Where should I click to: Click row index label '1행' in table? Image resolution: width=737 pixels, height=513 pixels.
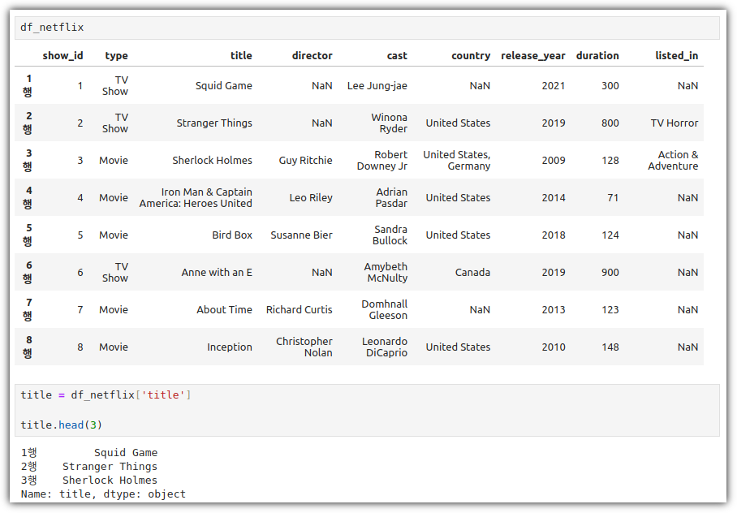tap(28, 85)
